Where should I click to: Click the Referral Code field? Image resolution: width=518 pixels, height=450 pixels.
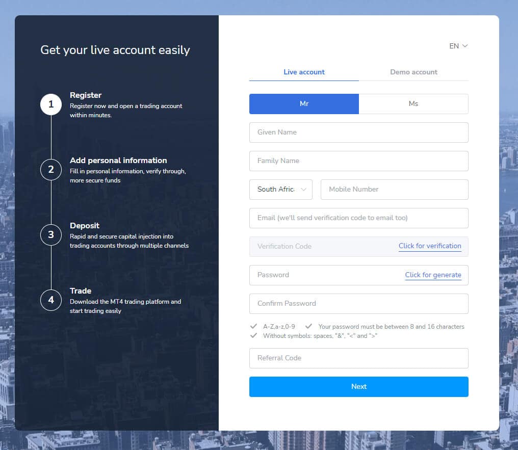[x=358, y=358]
